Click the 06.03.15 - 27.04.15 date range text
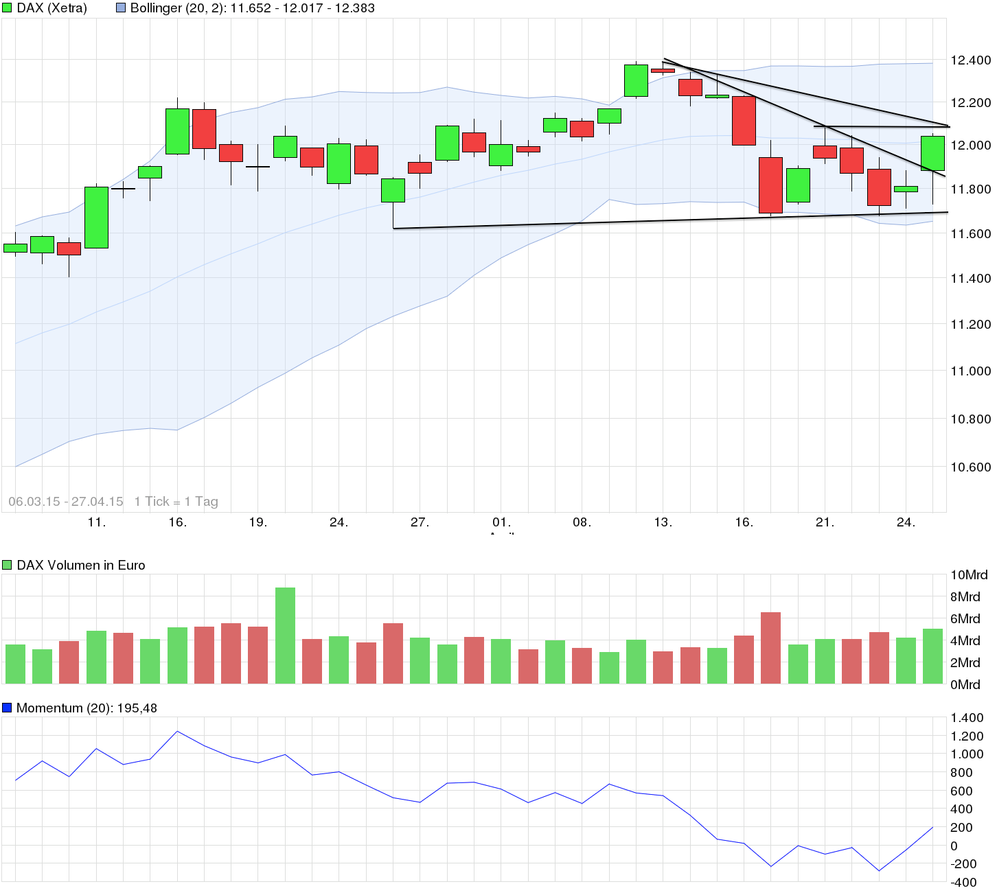997x895 pixels. (x=65, y=502)
